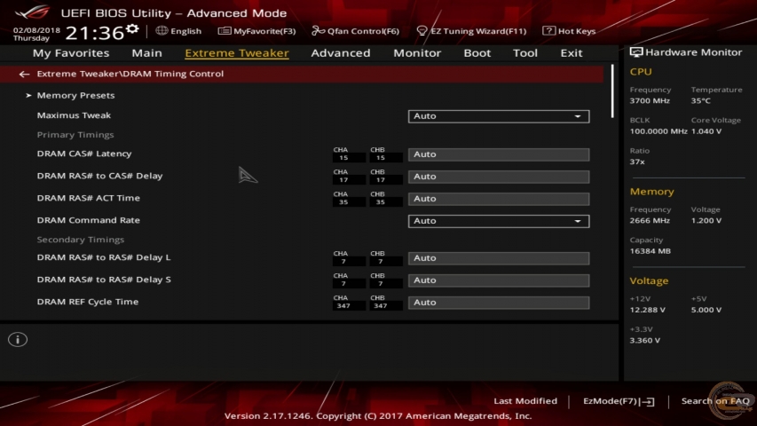This screenshot has width=757, height=426.
Task: Click the settings gear next to the clock
Action: point(132,29)
